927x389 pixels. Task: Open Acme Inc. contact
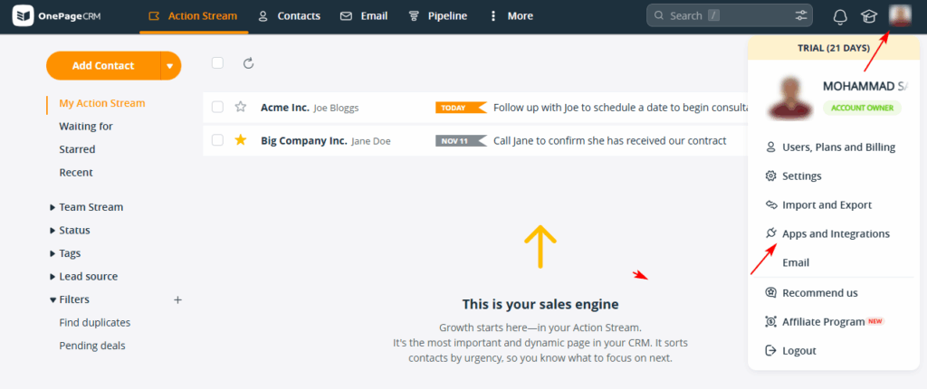[x=285, y=108]
